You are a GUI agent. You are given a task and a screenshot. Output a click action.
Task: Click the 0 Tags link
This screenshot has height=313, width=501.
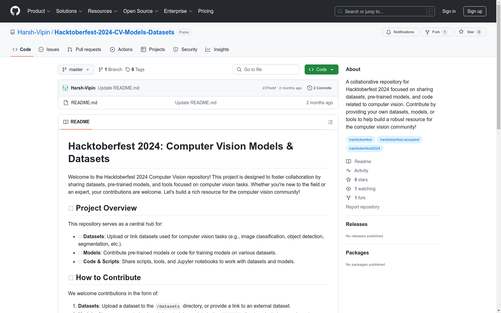(x=135, y=69)
